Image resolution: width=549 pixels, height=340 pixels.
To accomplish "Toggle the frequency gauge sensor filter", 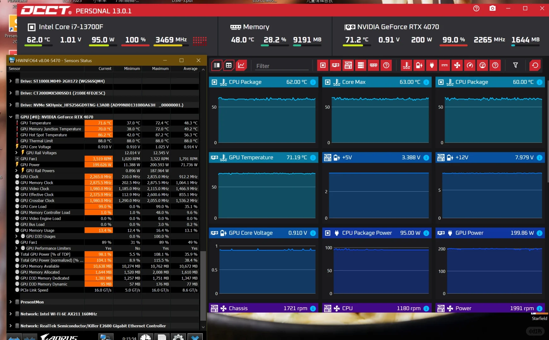I will pos(470,65).
